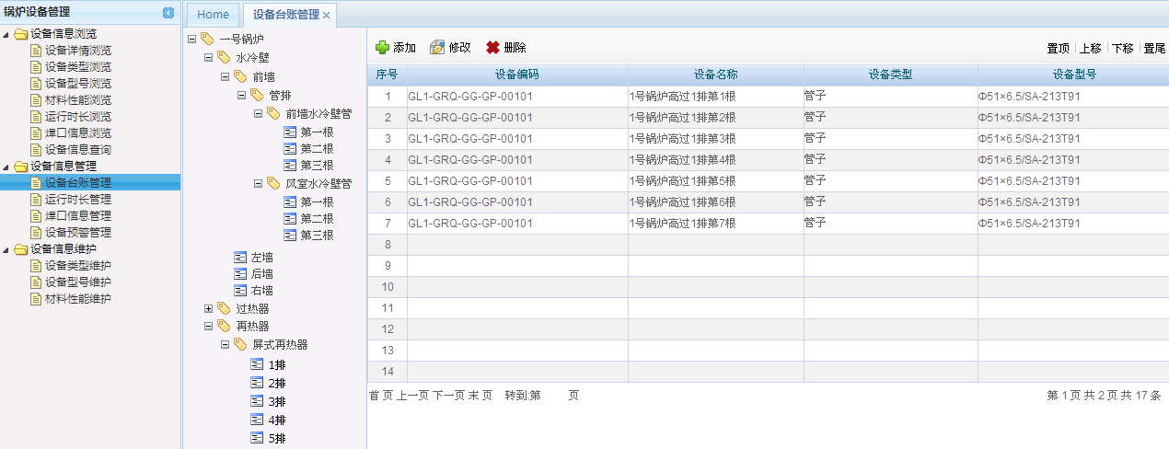Click the red X 删除 icon
Image resolution: width=1169 pixels, height=449 pixels.
pyautogui.click(x=493, y=48)
